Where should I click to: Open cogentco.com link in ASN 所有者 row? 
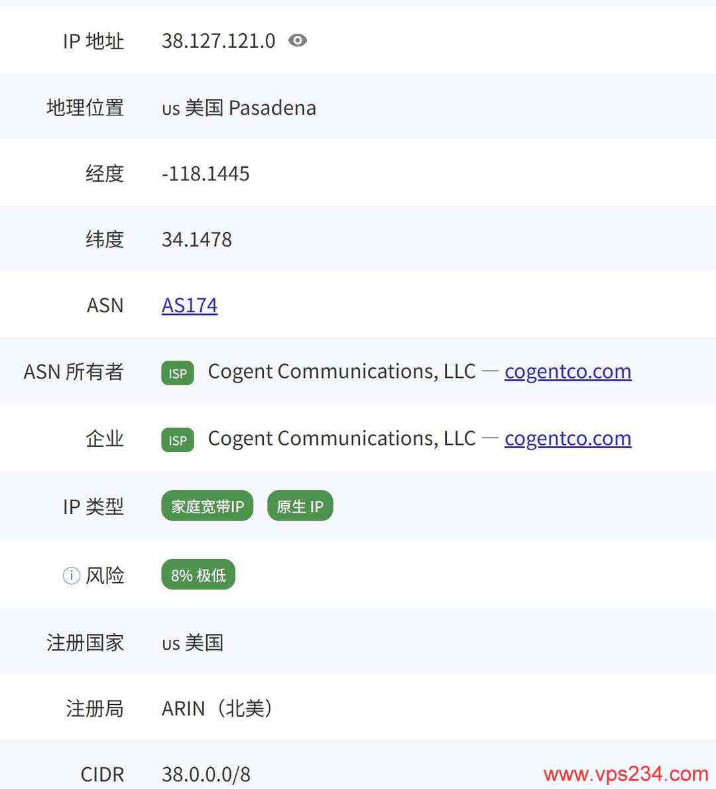567,373
